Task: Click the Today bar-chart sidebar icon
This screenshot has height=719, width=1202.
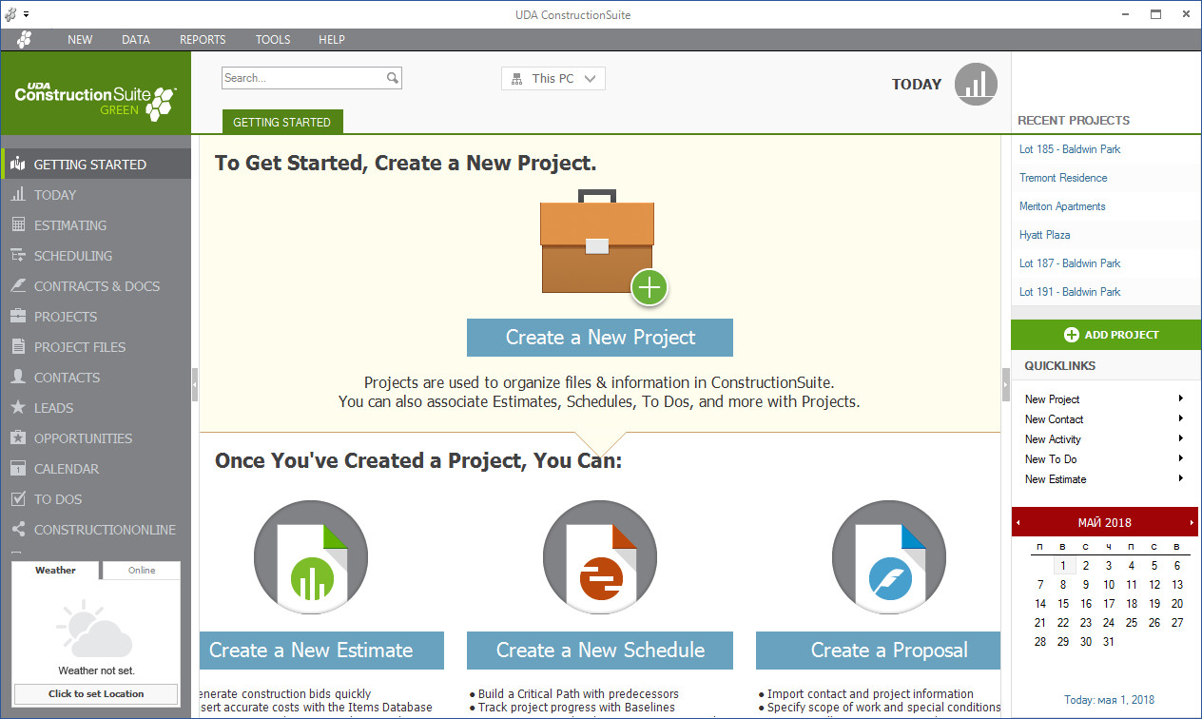Action: (x=17, y=195)
